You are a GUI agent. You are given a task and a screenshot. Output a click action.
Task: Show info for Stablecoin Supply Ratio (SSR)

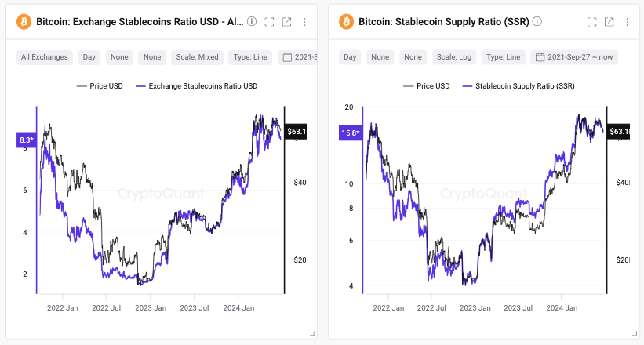pos(537,22)
